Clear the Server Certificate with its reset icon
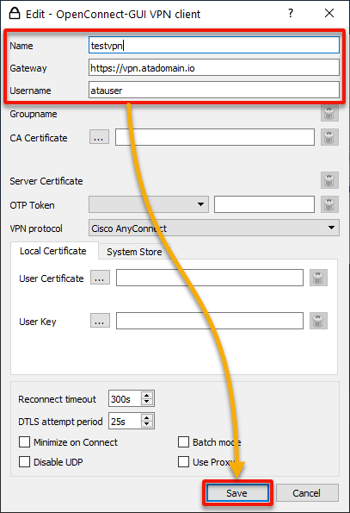This screenshot has height=513, width=350. (329, 180)
